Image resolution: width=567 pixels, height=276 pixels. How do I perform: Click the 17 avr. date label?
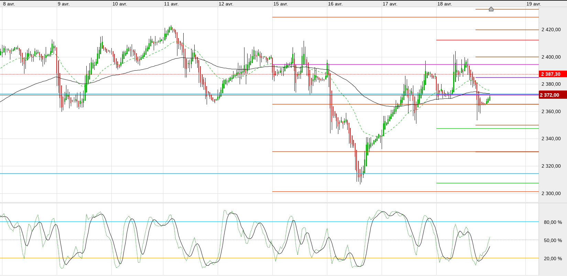click(x=390, y=4)
